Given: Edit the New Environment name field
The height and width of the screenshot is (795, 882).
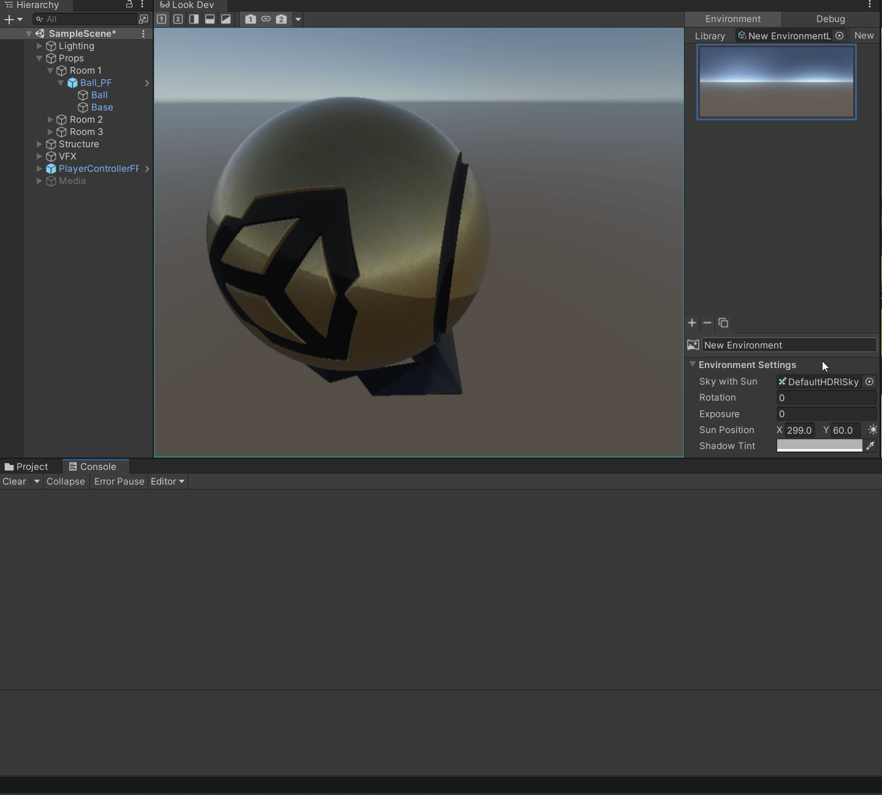Looking at the screenshot, I should coord(789,345).
